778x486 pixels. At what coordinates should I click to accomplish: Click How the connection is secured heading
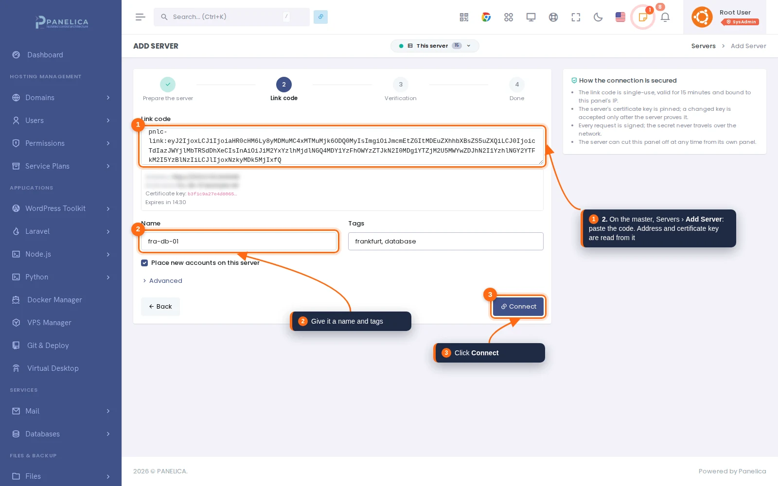(x=628, y=81)
